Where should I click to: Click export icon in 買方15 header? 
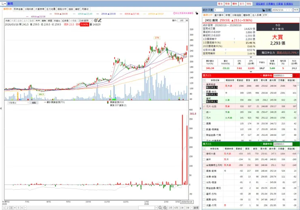[294, 75]
